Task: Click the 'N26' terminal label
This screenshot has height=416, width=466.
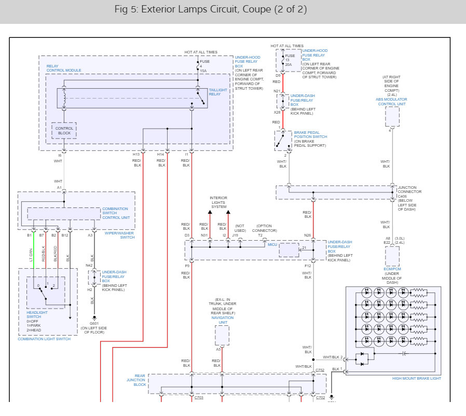Action: tap(307, 235)
